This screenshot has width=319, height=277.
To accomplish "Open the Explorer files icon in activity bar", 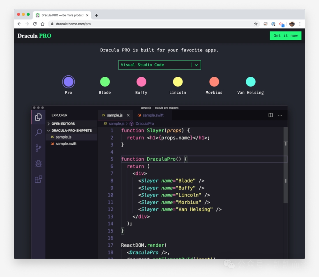I will point(38,117).
